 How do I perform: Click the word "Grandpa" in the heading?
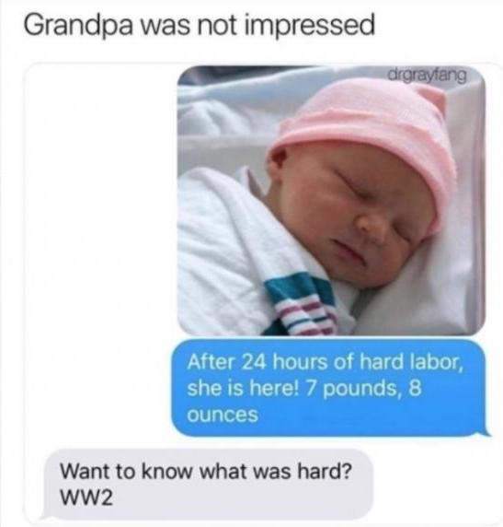click(78, 27)
